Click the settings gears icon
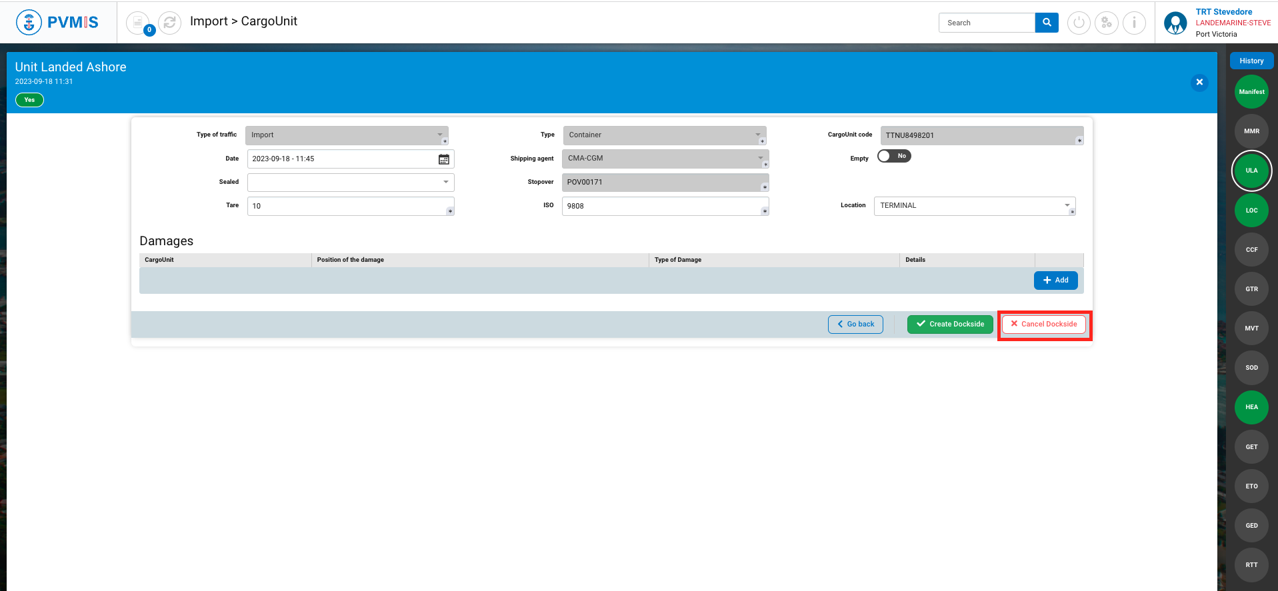Image resolution: width=1278 pixels, height=591 pixels. pos(1107,23)
